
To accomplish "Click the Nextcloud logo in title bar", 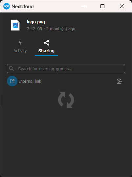I will pyautogui.click(x=7, y=6).
